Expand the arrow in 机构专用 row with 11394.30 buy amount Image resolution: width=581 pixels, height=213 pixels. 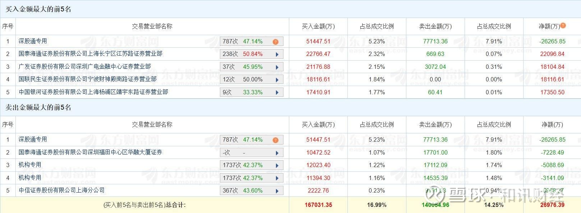tap(277, 178)
